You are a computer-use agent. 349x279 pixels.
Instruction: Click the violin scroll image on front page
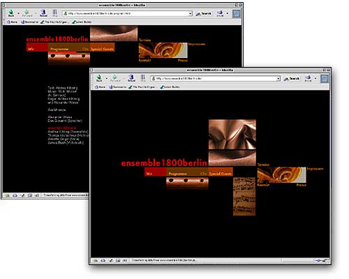[x=281, y=175]
